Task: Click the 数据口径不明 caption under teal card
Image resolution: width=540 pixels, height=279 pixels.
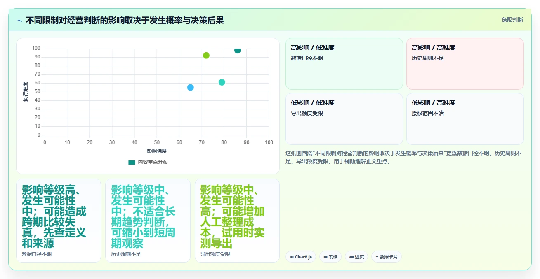Action: tap(37, 254)
